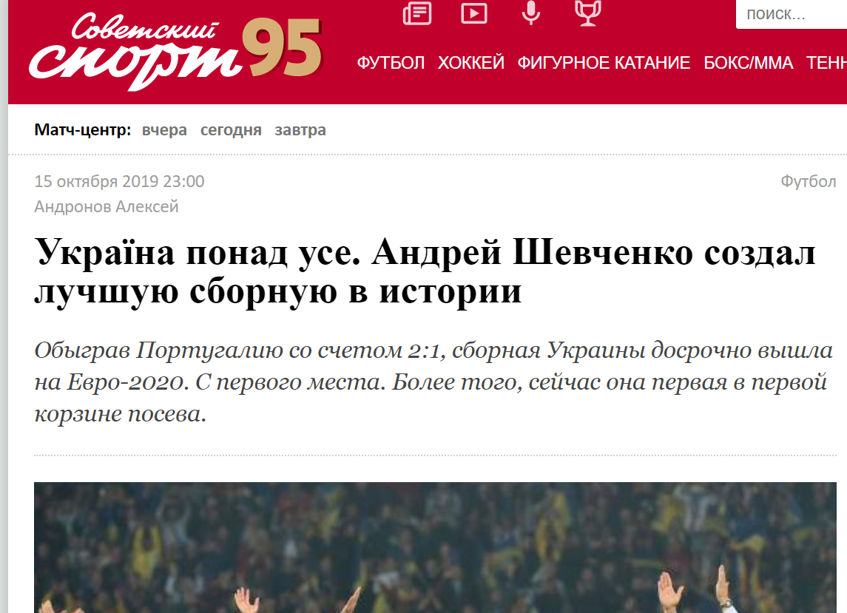The height and width of the screenshot is (613, 847).
Task: Open the article's stadium photo
Action: 436,548
